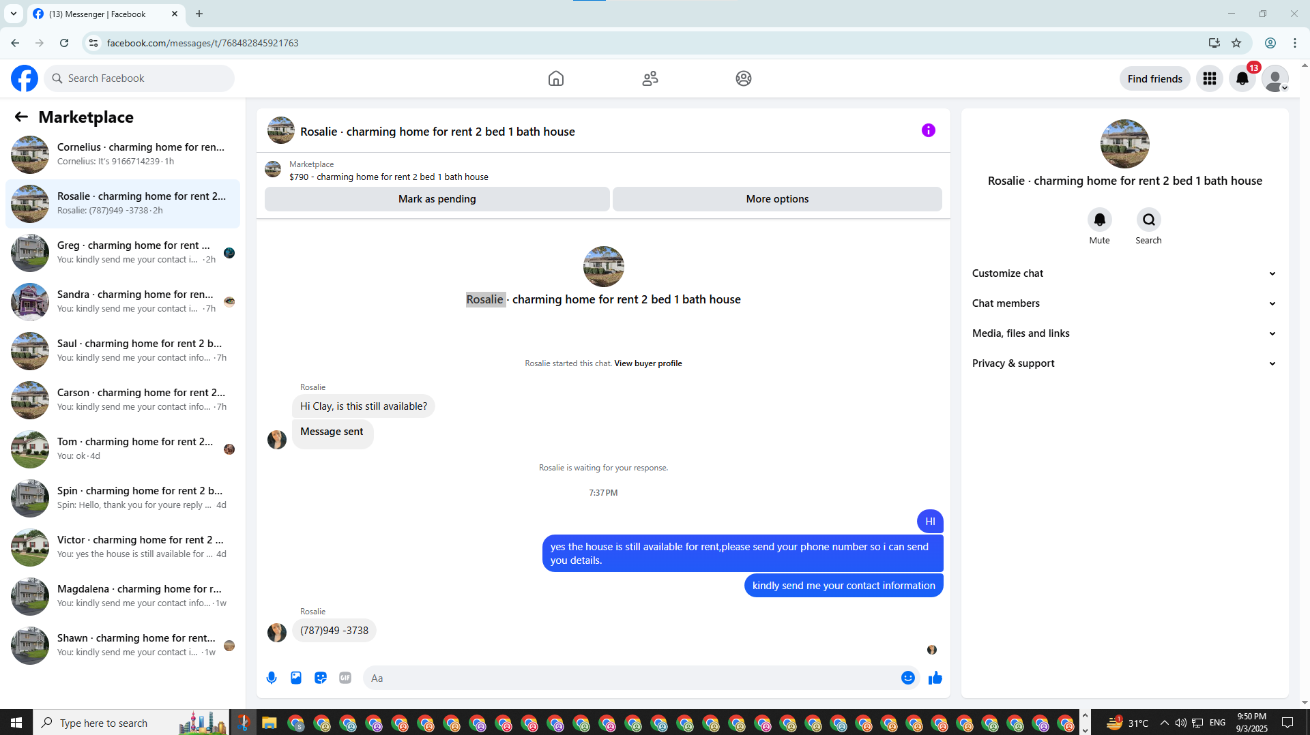Open the Shawn conversation
1310x735 pixels.
(x=123, y=646)
